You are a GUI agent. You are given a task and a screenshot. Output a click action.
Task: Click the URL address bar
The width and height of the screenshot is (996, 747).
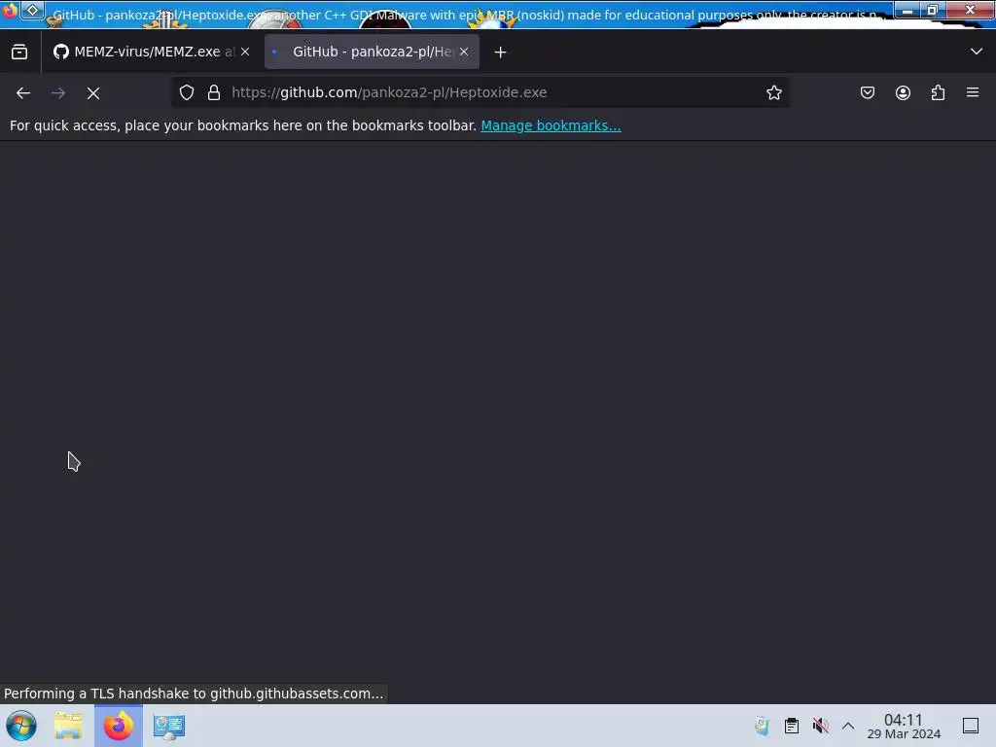click(480, 92)
